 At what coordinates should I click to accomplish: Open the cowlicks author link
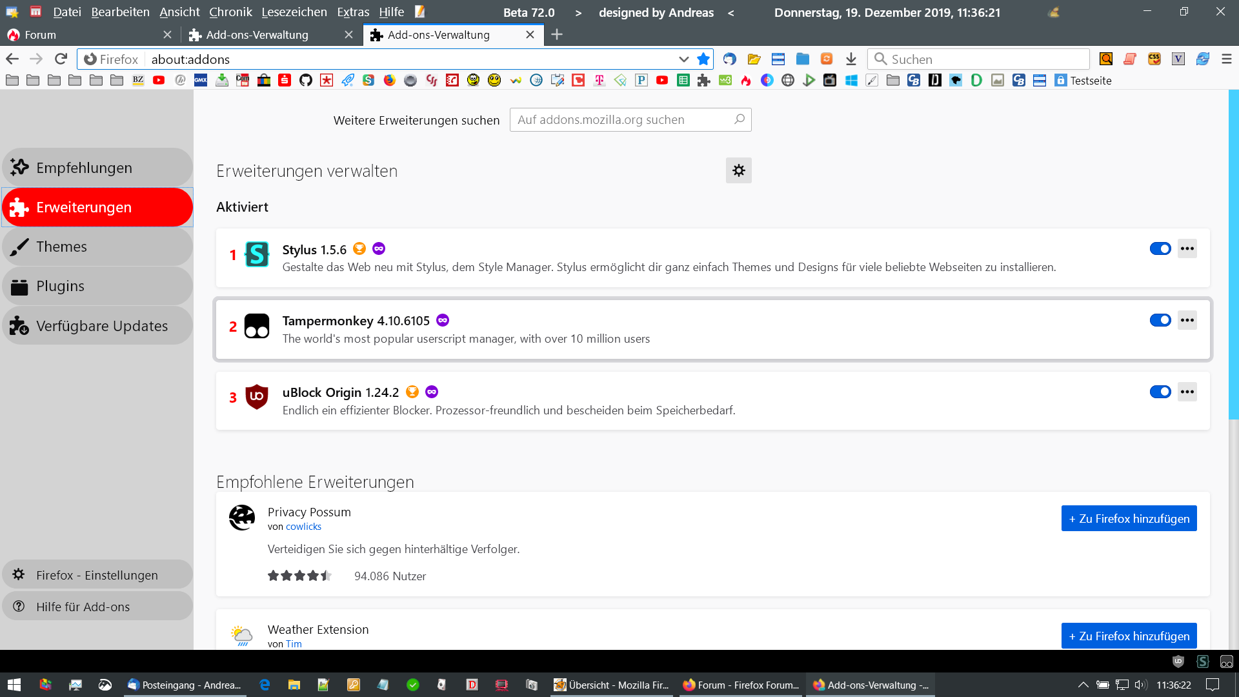click(303, 527)
